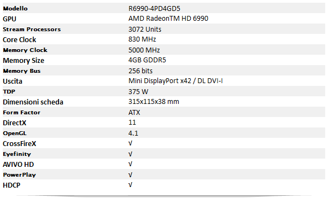Select the OpenGL 4.1 value
The image size is (329, 198).
coord(133,133)
